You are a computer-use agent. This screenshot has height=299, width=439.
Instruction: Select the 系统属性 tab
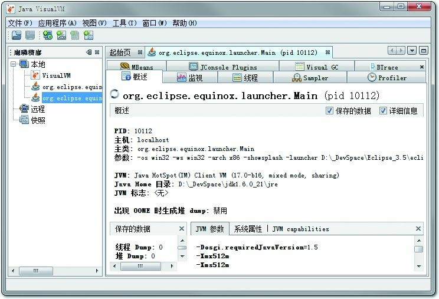(x=248, y=229)
